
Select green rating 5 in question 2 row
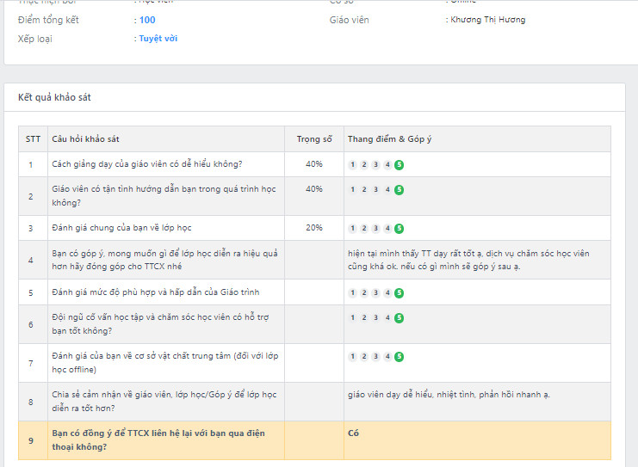point(400,190)
